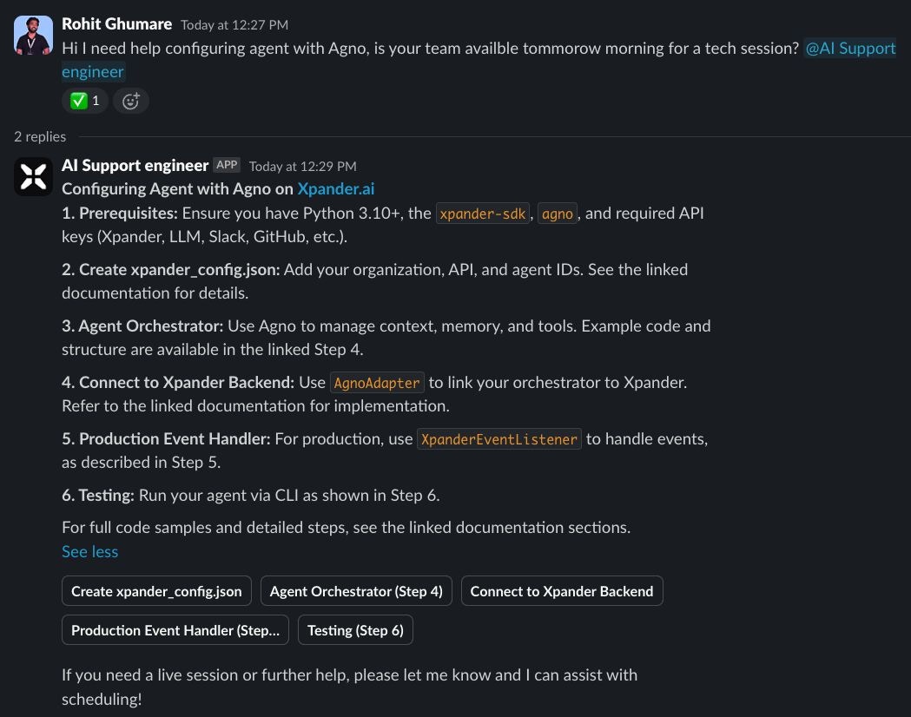Click the APP badge next to bot name
Viewport: 911px width, 717px height.
[227, 165]
